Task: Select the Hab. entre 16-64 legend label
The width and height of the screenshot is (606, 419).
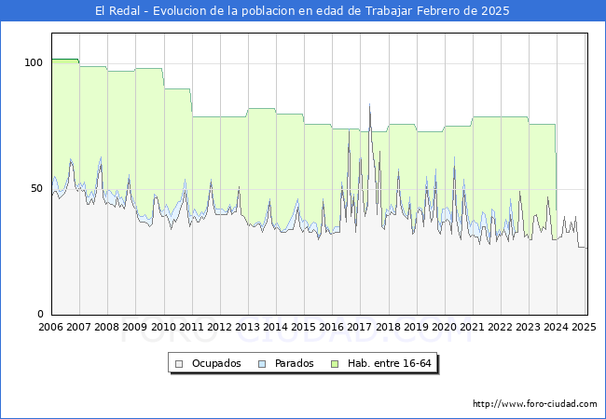Action: pyautogui.click(x=389, y=363)
